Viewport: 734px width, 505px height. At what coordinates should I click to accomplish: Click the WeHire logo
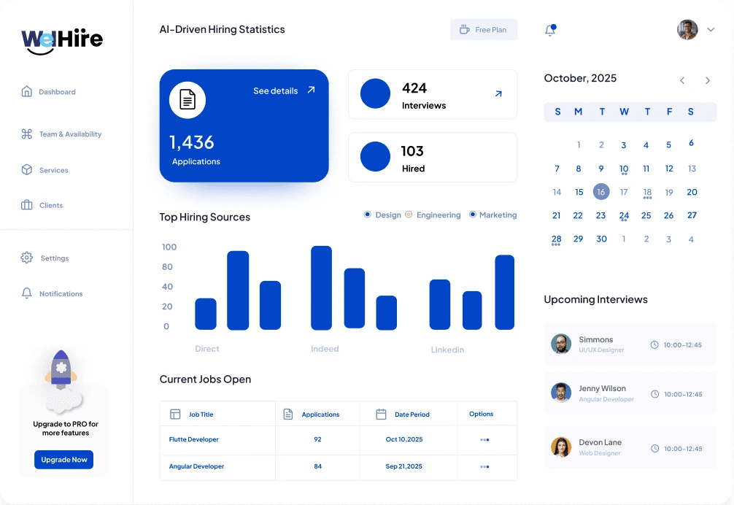tap(62, 41)
